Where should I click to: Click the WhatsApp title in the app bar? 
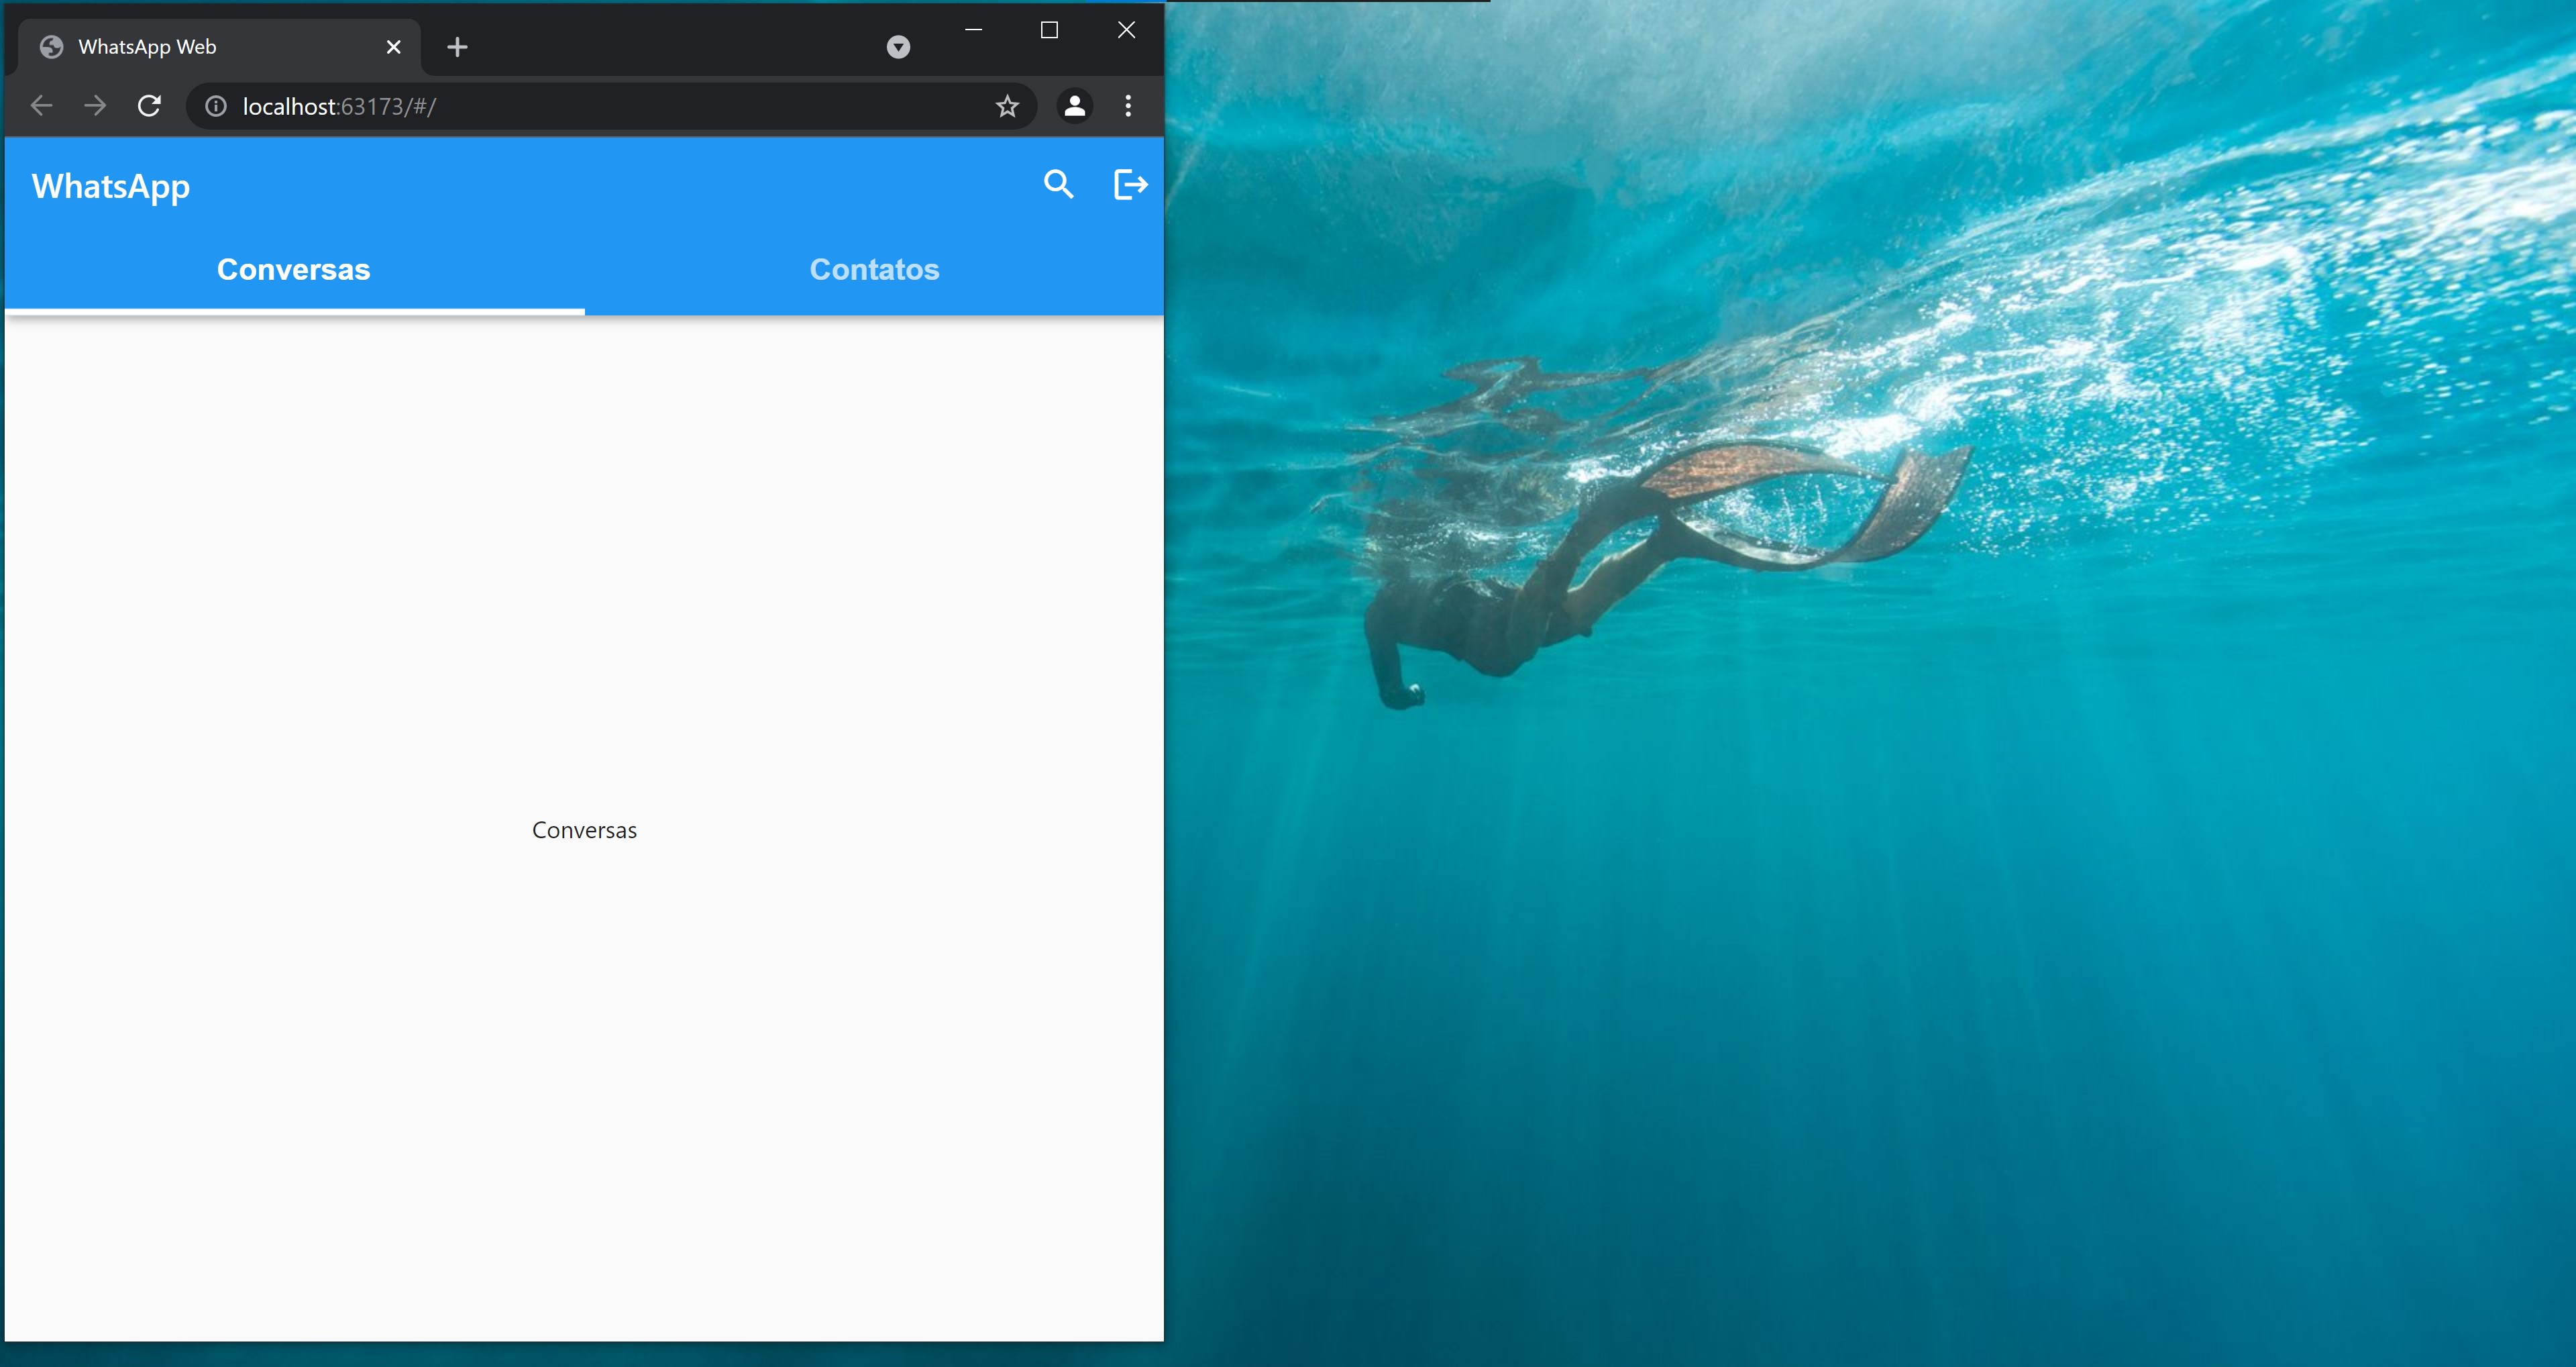click(x=111, y=186)
